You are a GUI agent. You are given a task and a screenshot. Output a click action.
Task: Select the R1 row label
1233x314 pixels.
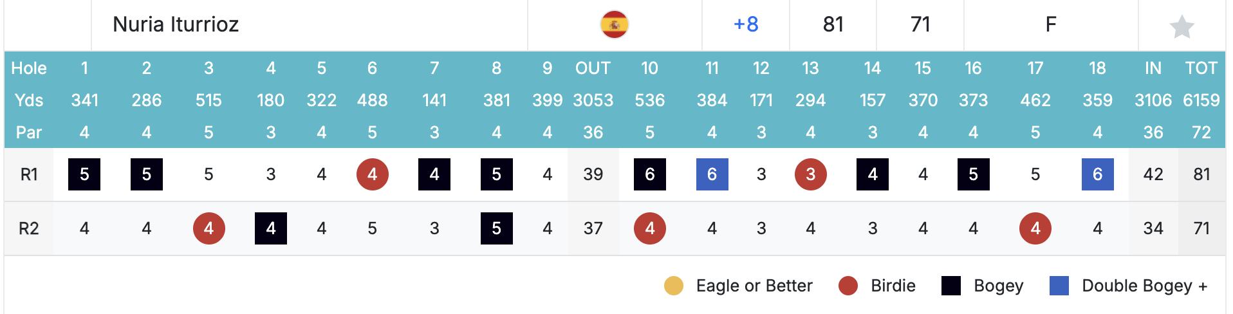click(29, 174)
